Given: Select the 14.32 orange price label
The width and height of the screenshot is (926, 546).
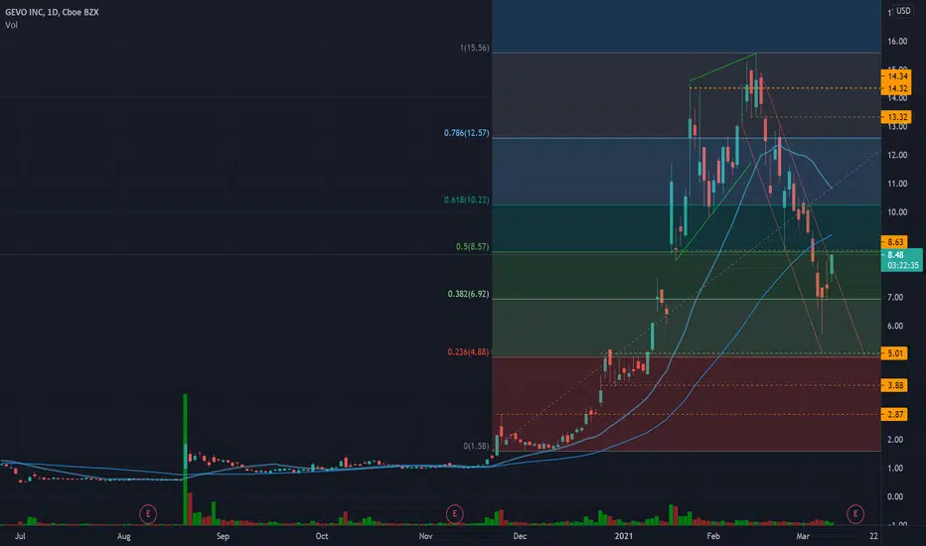Looking at the screenshot, I should click(x=896, y=88).
